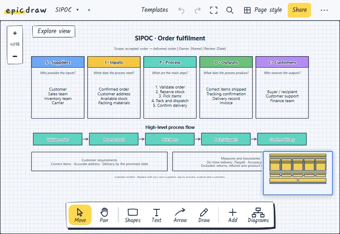Viewport: 340px width, 234px height.
Task: Select the Move tool
Action: point(80,215)
